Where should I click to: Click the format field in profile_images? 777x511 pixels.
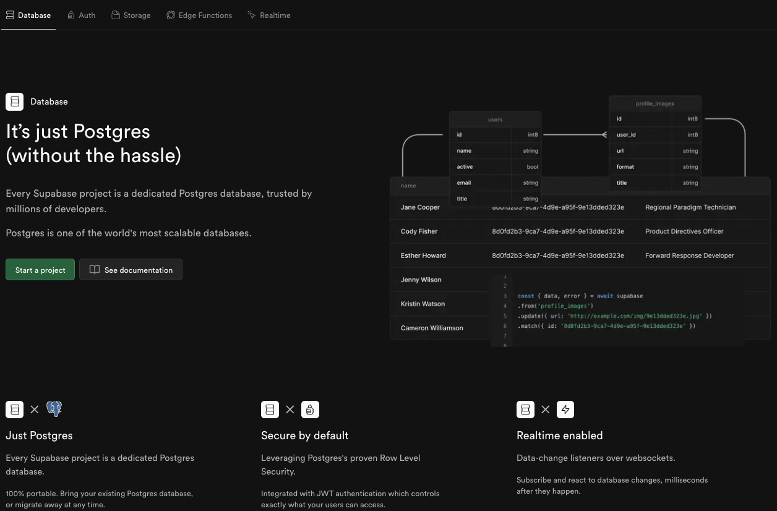[x=655, y=166]
